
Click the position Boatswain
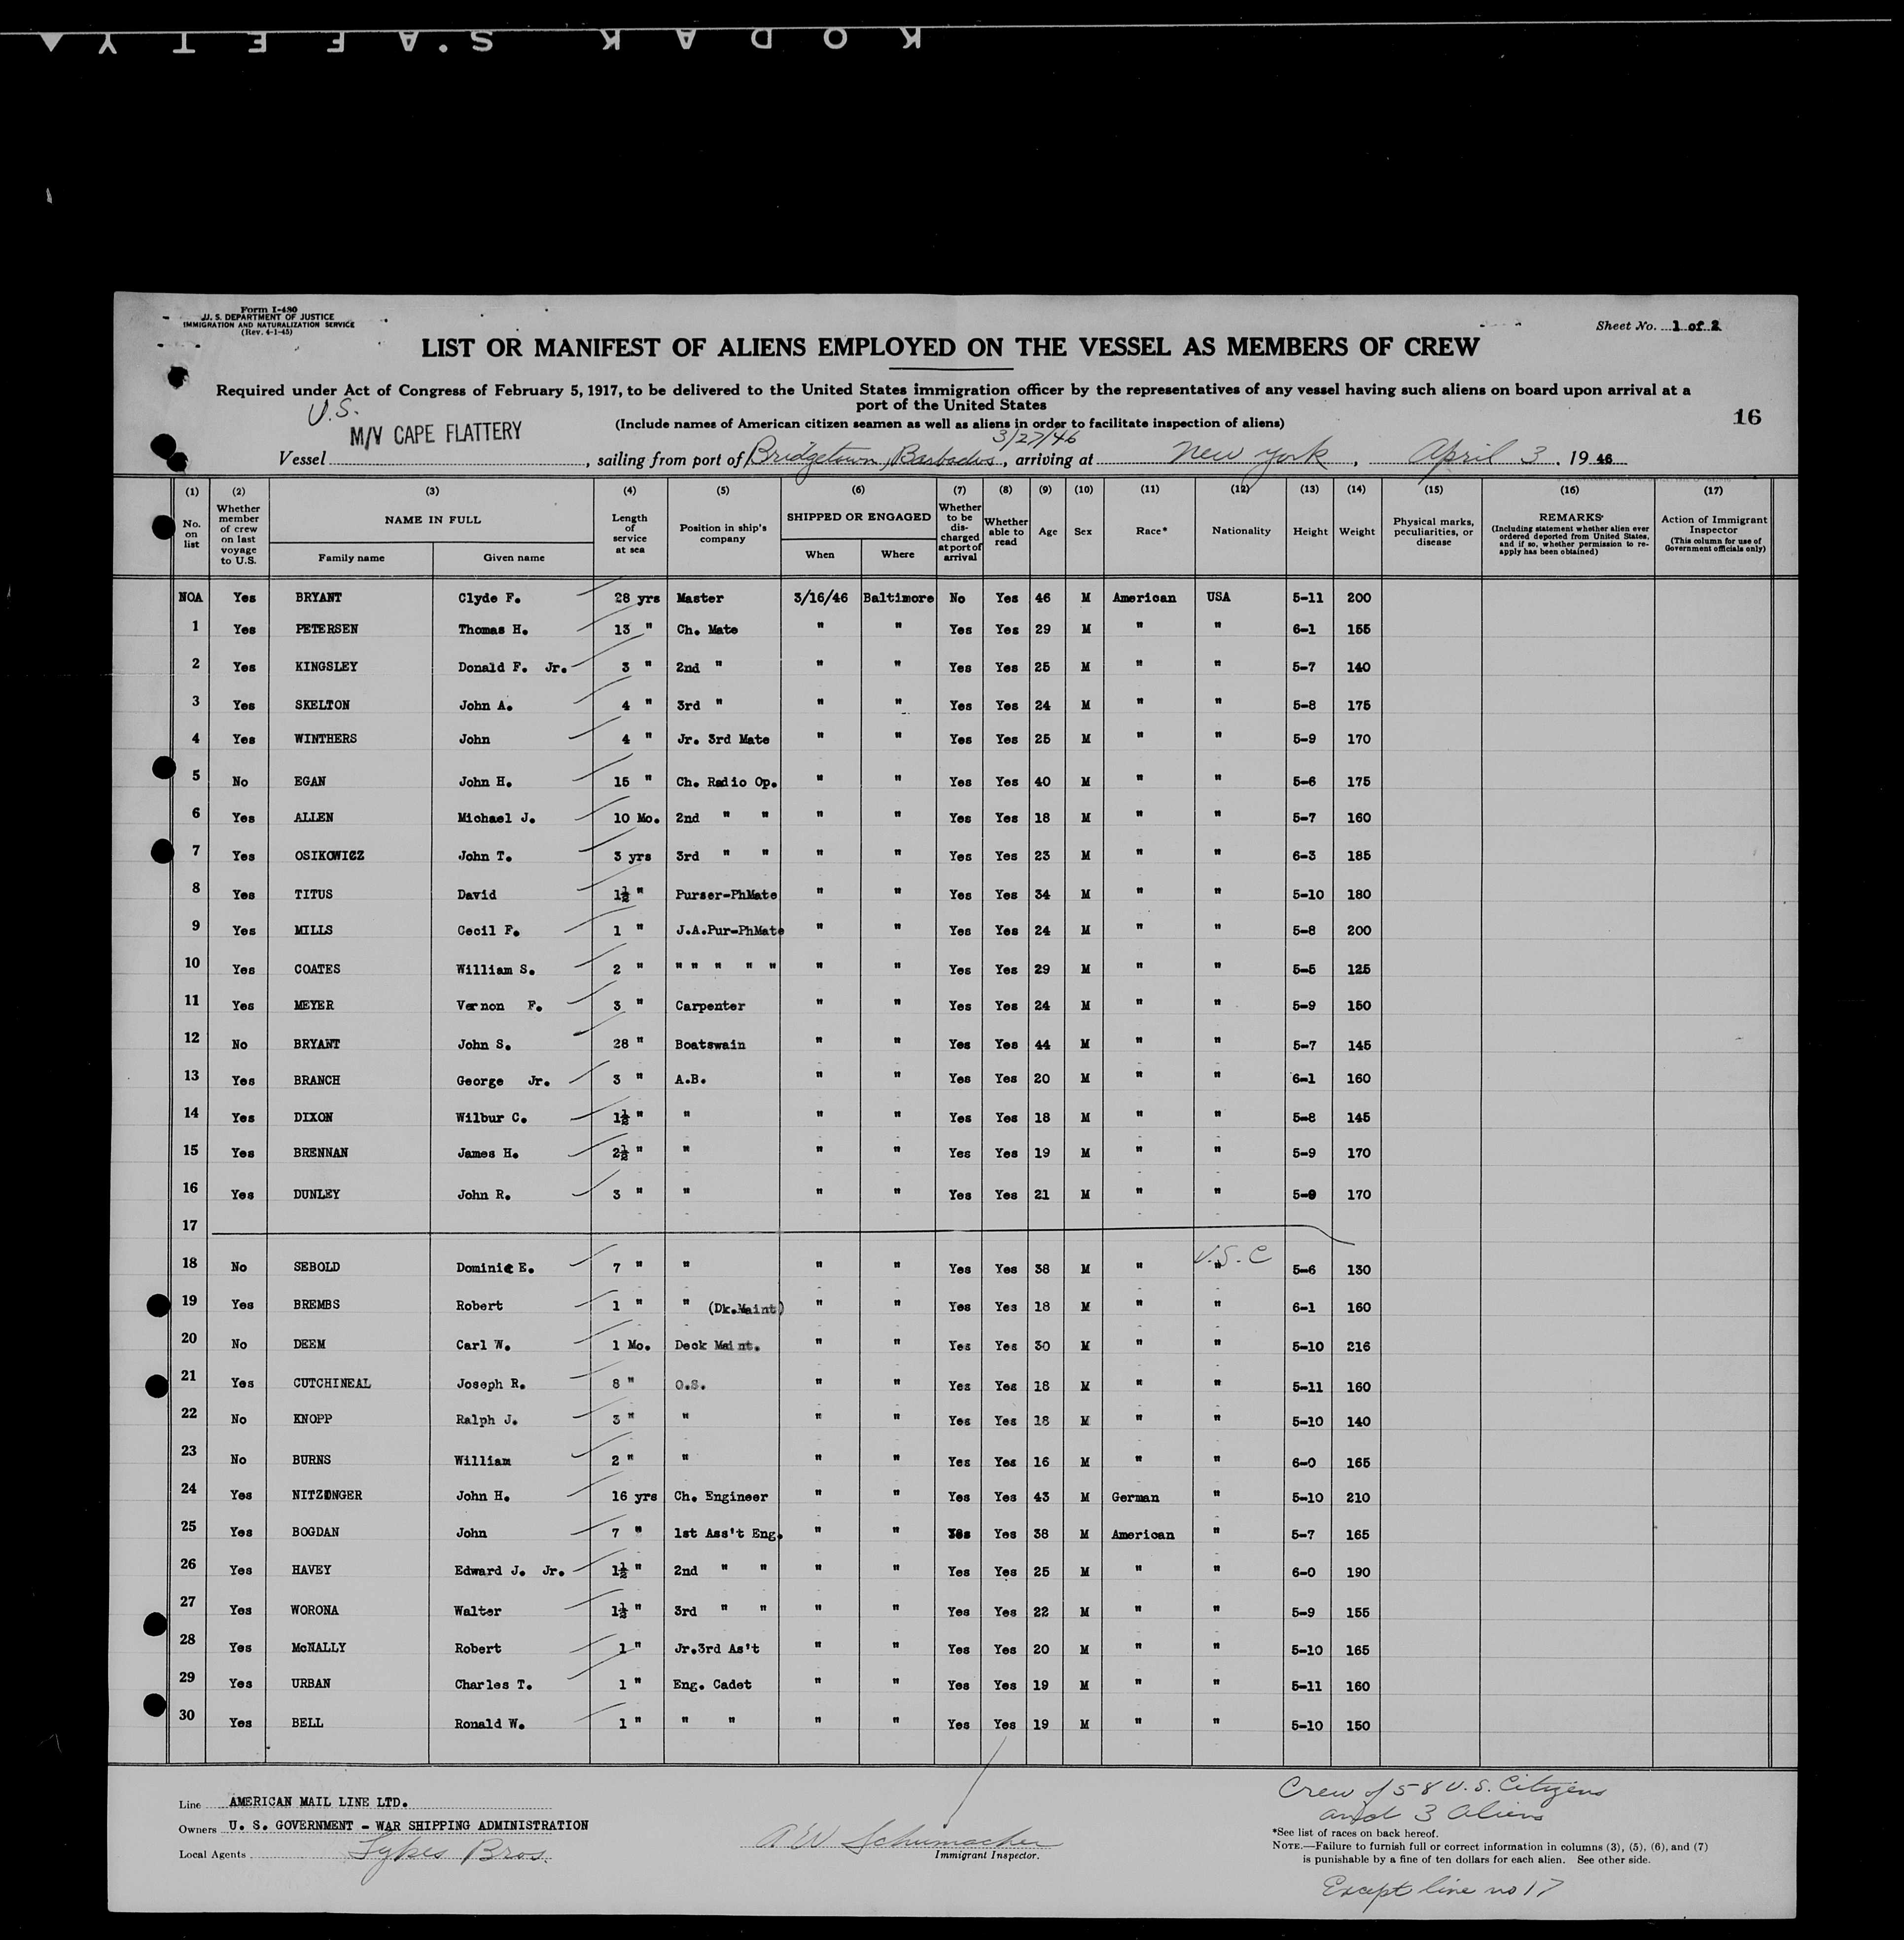tap(710, 1045)
